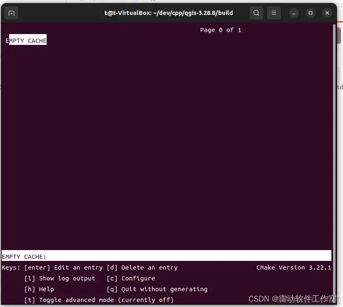Open a new terminal tab icon
The height and width of the screenshot is (307, 343).
pyautogui.click(x=11, y=13)
